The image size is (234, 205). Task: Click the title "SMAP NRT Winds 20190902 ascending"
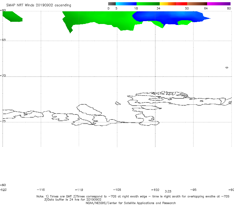[x=39, y=5]
